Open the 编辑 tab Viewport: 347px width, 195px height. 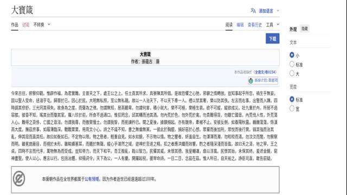pos(240,25)
